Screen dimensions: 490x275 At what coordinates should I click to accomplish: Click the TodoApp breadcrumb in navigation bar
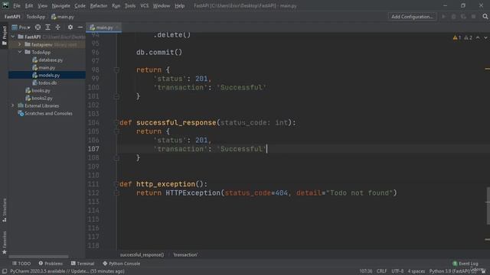(x=36, y=17)
